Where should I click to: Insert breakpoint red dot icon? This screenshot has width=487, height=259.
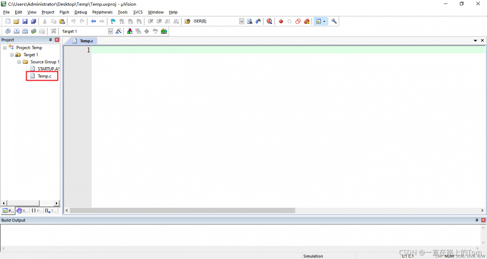(281, 22)
